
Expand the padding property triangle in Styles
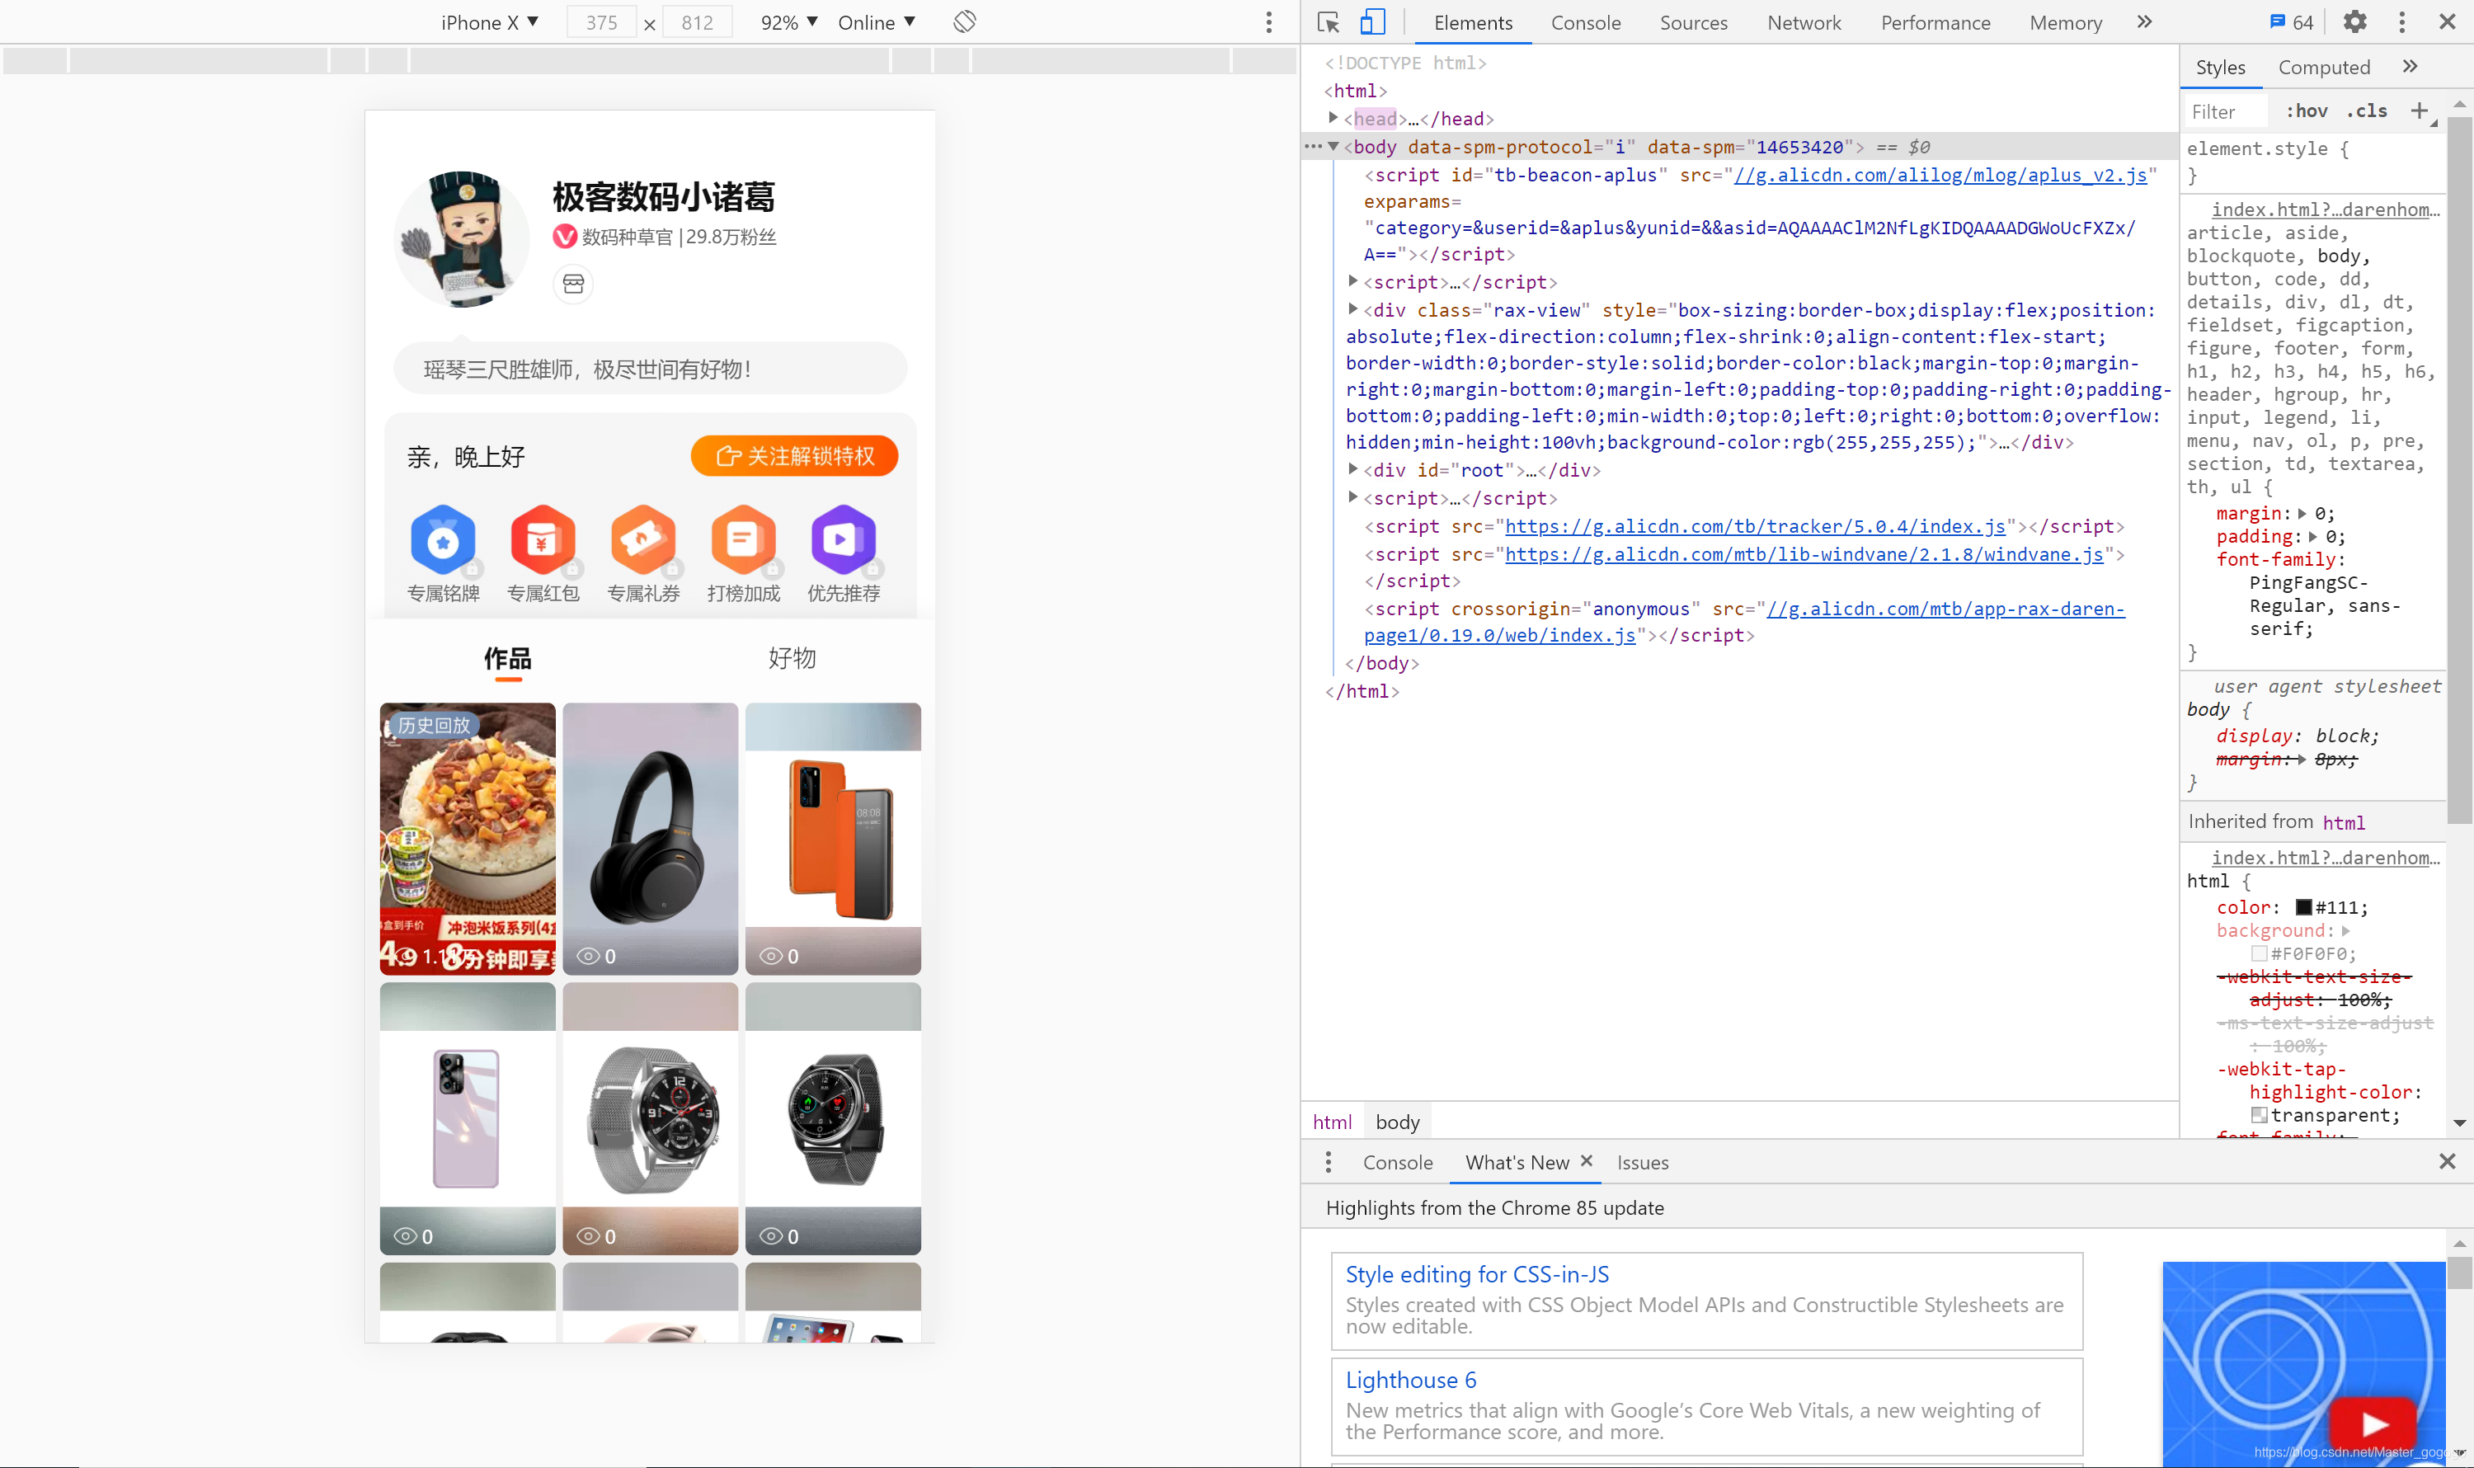pos(2312,536)
